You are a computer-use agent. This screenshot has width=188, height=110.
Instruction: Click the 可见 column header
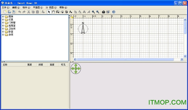click(x=63, y=65)
